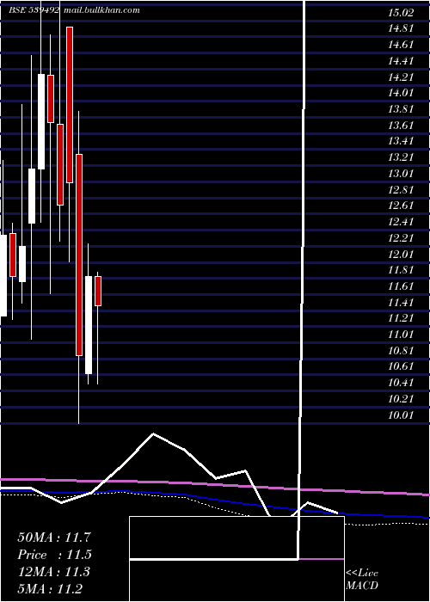Select the last small red candlestick near 11.61
The image size is (430, 602).
coord(98,291)
